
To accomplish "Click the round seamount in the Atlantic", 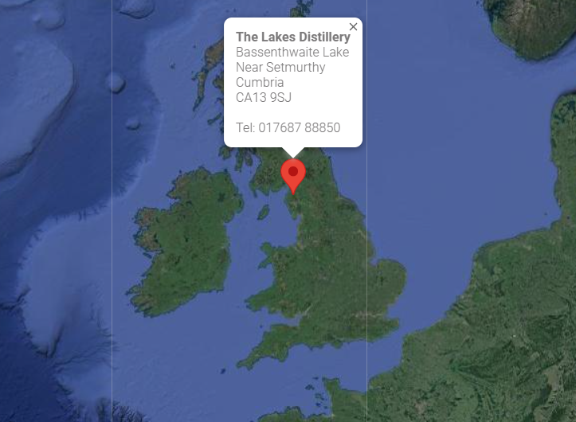I will pos(116,82).
